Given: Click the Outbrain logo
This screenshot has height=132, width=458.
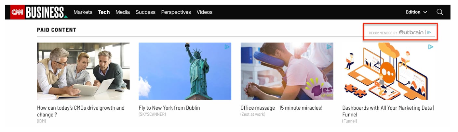Looking at the screenshot, I should click(x=411, y=32).
